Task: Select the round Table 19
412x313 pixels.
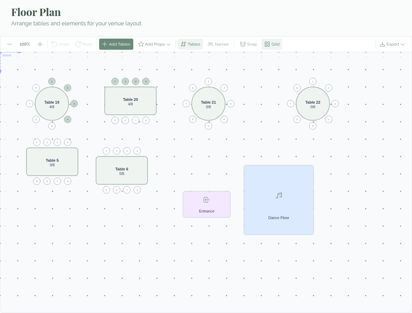Action: (x=52, y=104)
